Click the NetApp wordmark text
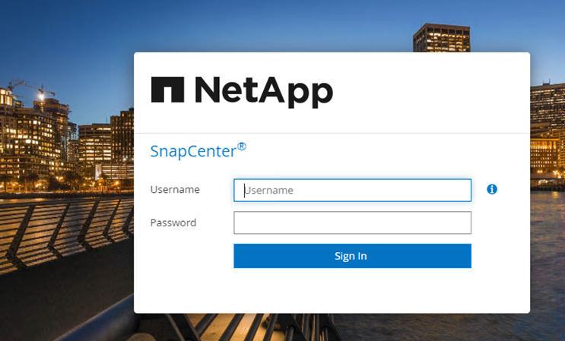The height and width of the screenshot is (341, 565). 264,91
